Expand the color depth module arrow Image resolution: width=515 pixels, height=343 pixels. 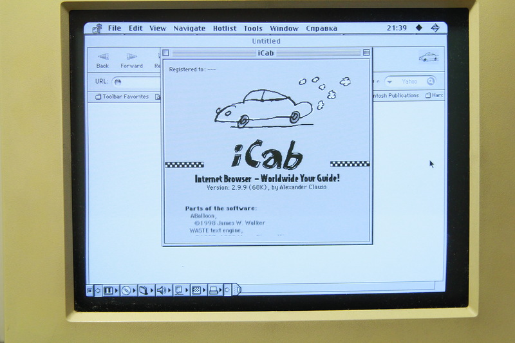tap(204, 290)
